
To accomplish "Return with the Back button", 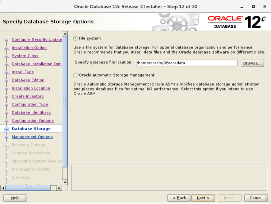I will (179, 198).
